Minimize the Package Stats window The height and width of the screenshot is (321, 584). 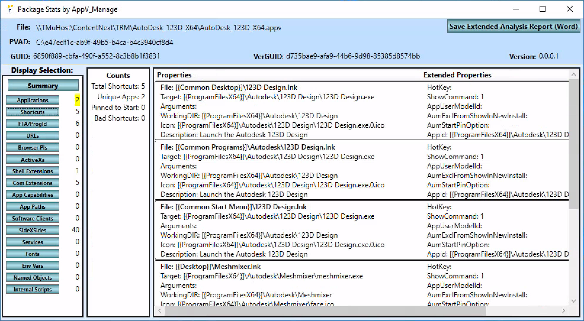[x=516, y=9]
